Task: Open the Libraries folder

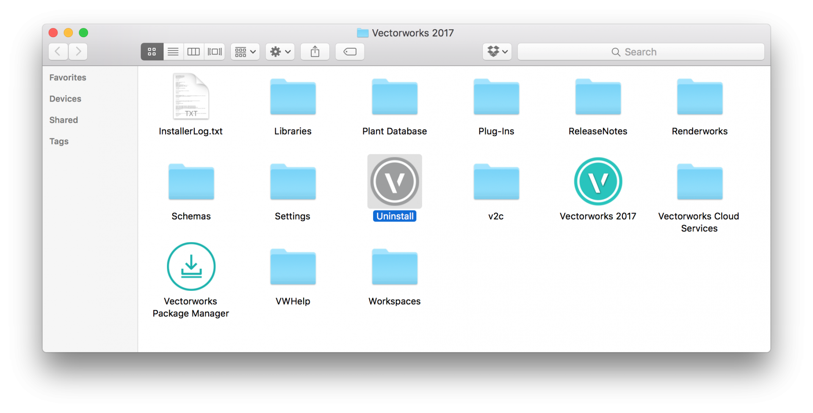Action: pyautogui.click(x=293, y=97)
